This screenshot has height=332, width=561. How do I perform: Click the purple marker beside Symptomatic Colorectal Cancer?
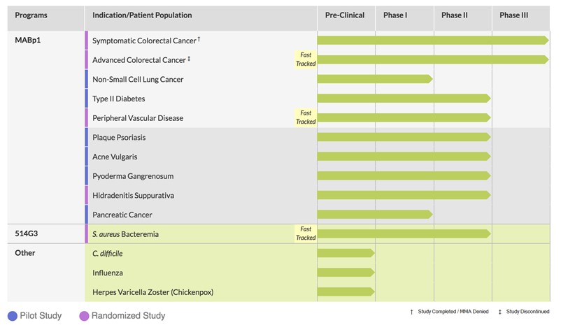(x=86, y=41)
